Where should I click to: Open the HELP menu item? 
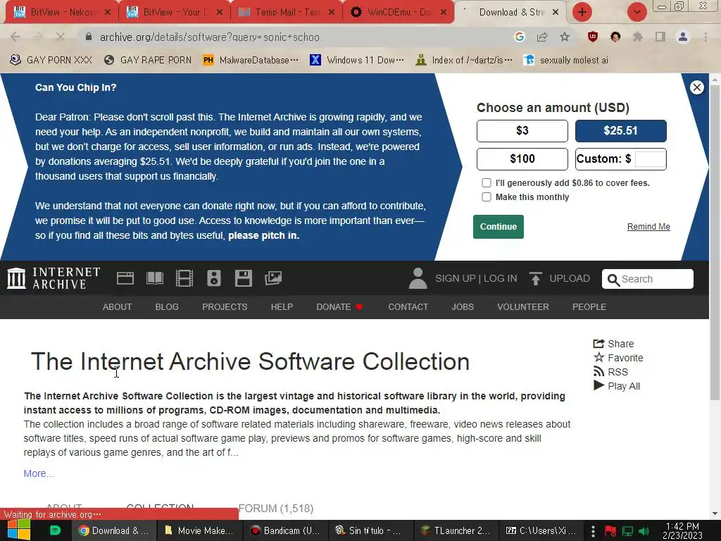coord(282,307)
